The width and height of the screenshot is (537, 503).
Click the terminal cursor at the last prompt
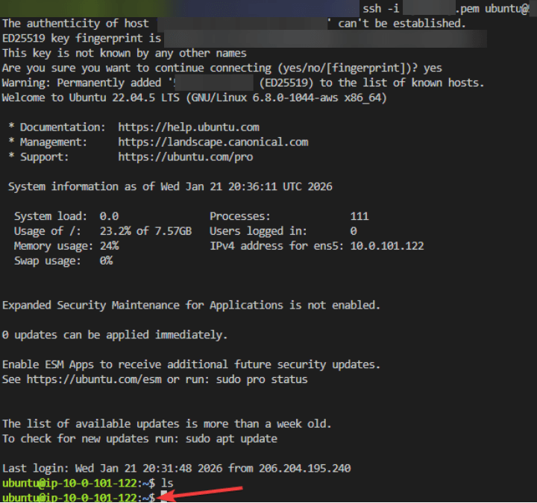click(x=164, y=497)
